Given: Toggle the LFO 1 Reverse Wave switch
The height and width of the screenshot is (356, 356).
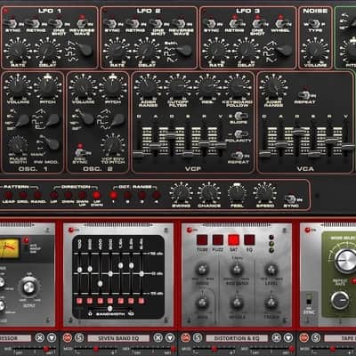Looking at the screenshot, I should pos(82,23).
